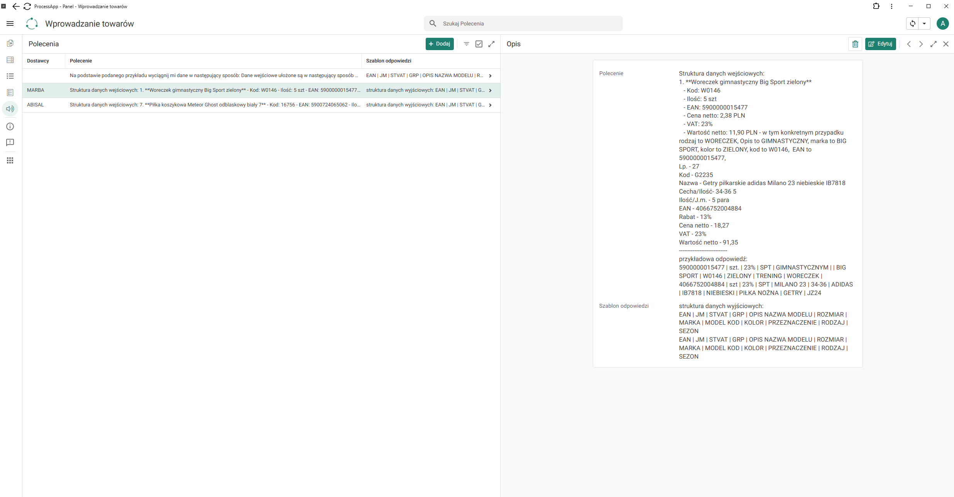
Task: Open the three-dot window menu
Action: 891,6
